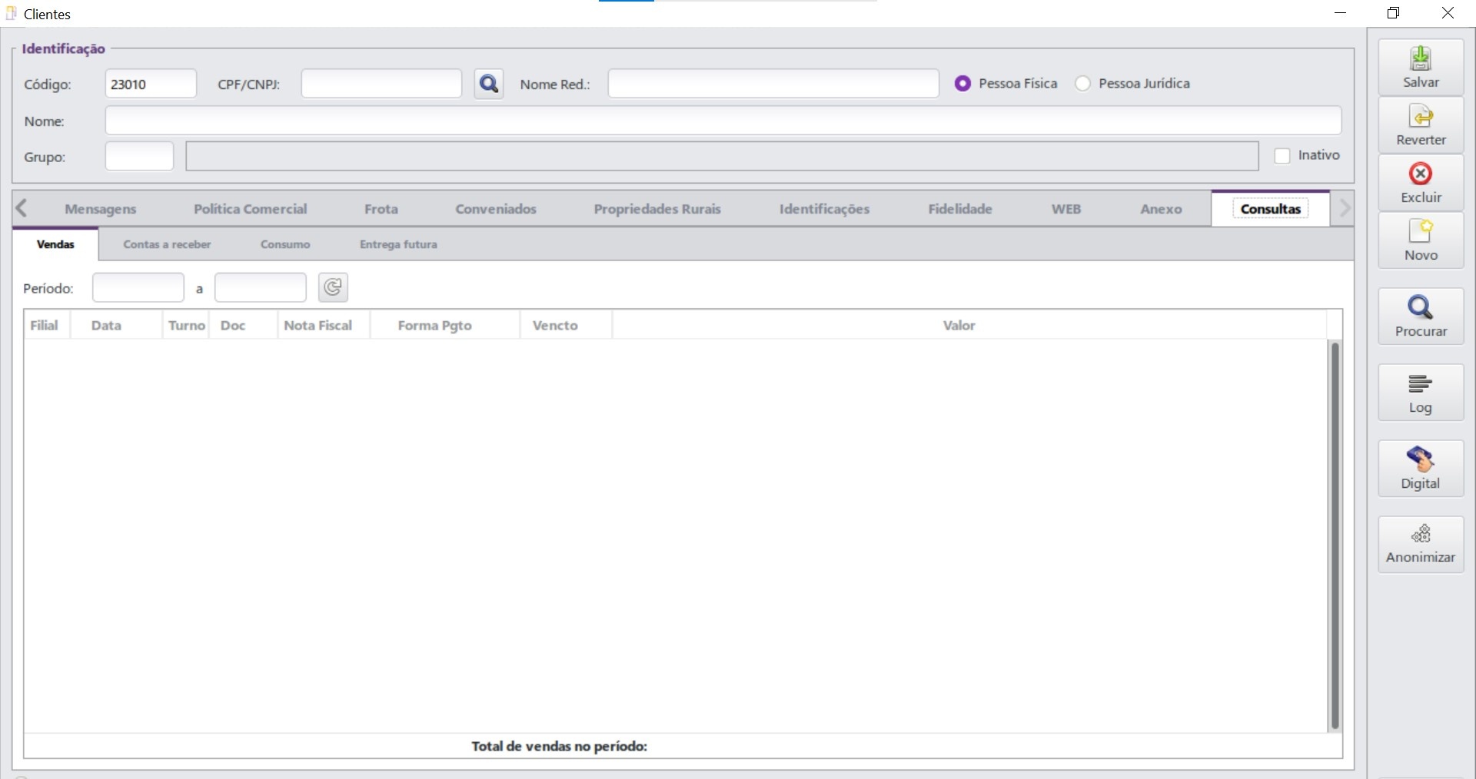The height and width of the screenshot is (779, 1476).
Task: Open the Log icon button
Action: (x=1421, y=393)
